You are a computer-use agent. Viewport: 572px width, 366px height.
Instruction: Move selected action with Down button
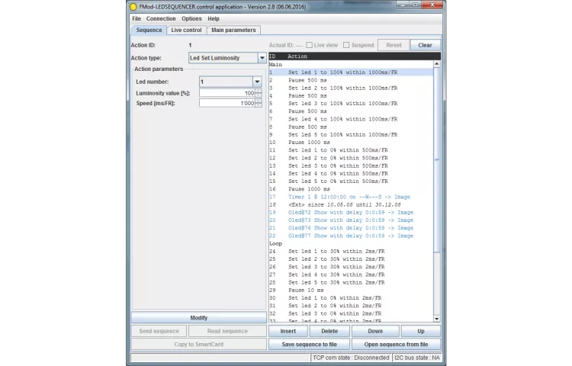(x=375, y=331)
